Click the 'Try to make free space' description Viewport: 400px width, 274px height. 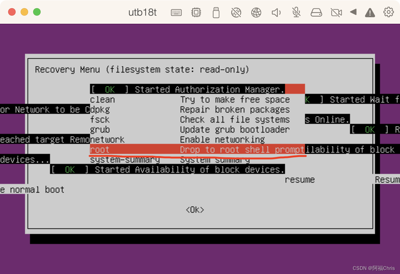[x=235, y=99]
